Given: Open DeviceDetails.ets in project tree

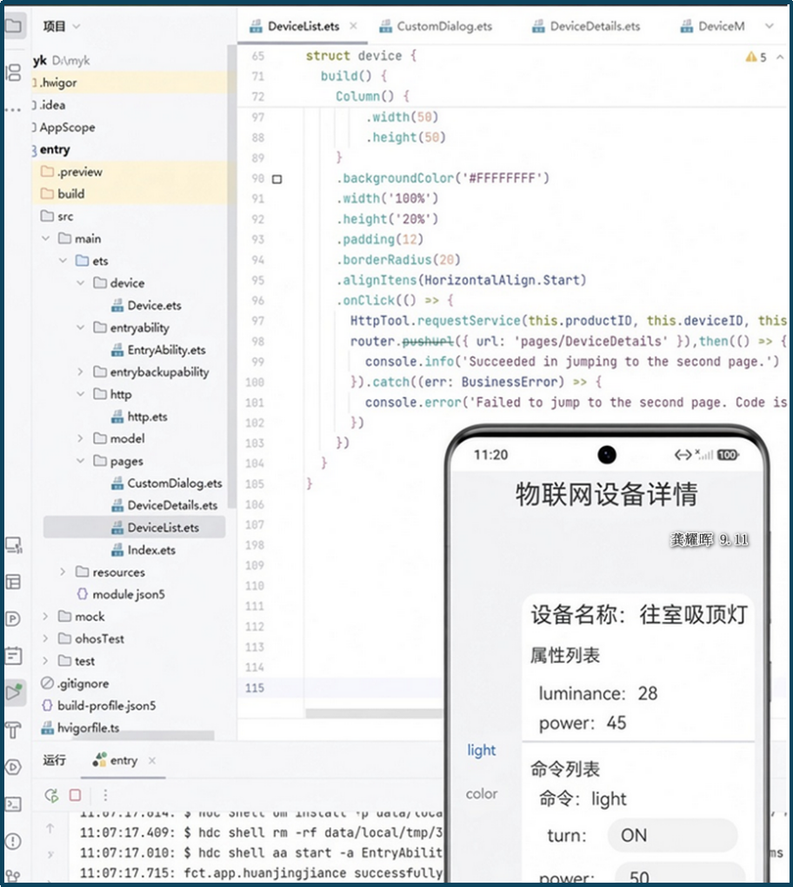Looking at the screenshot, I should (164, 505).
